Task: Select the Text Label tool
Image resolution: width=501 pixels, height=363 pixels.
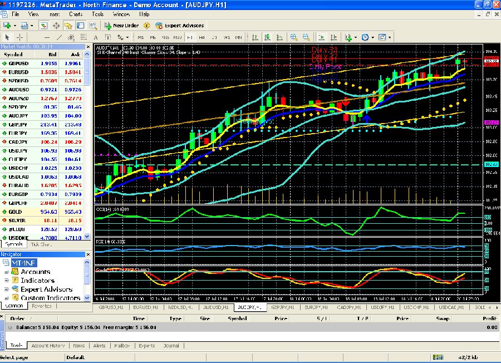Action: point(108,37)
